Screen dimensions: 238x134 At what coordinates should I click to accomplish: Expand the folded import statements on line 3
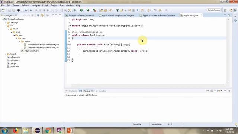pyautogui.click(x=70, y=26)
